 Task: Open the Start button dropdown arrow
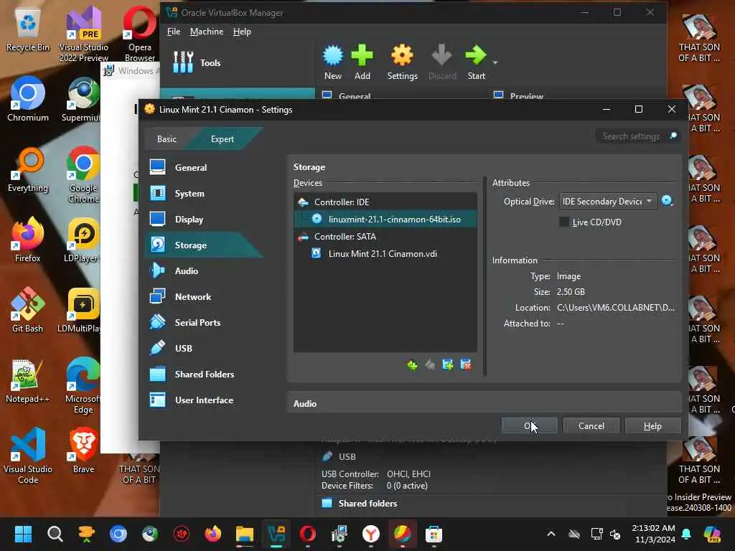(495, 63)
